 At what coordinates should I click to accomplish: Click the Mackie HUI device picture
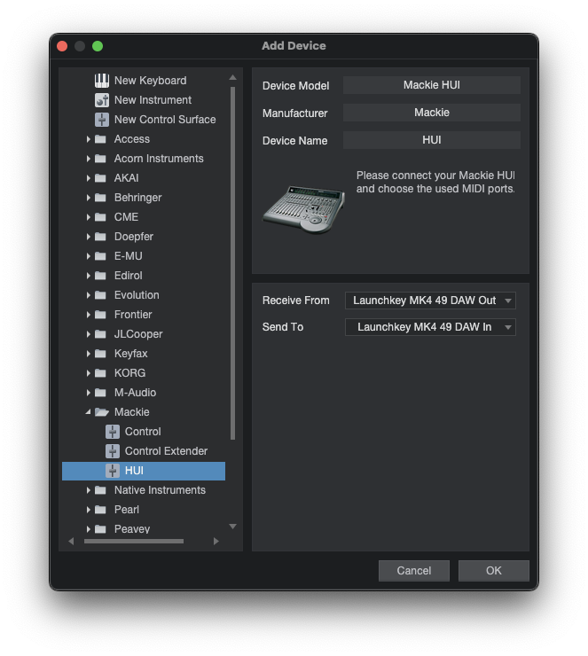click(304, 208)
